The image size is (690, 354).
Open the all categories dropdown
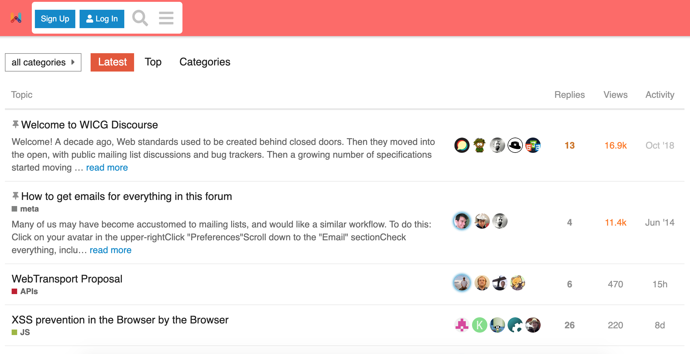[x=43, y=62]
